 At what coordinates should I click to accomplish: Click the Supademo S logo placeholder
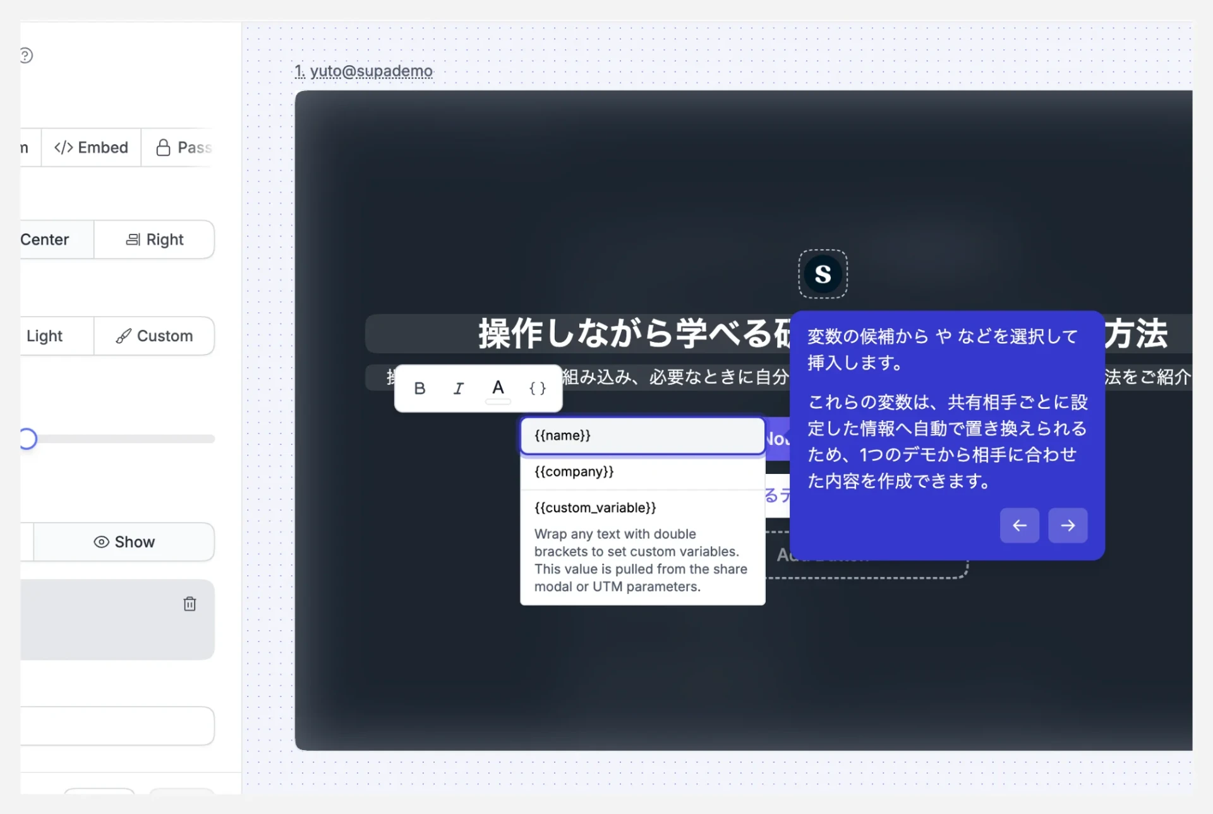tap(823, 274)
